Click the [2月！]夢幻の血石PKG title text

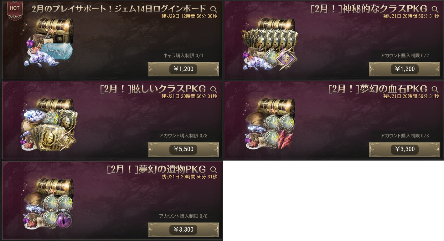pos(378,89)
